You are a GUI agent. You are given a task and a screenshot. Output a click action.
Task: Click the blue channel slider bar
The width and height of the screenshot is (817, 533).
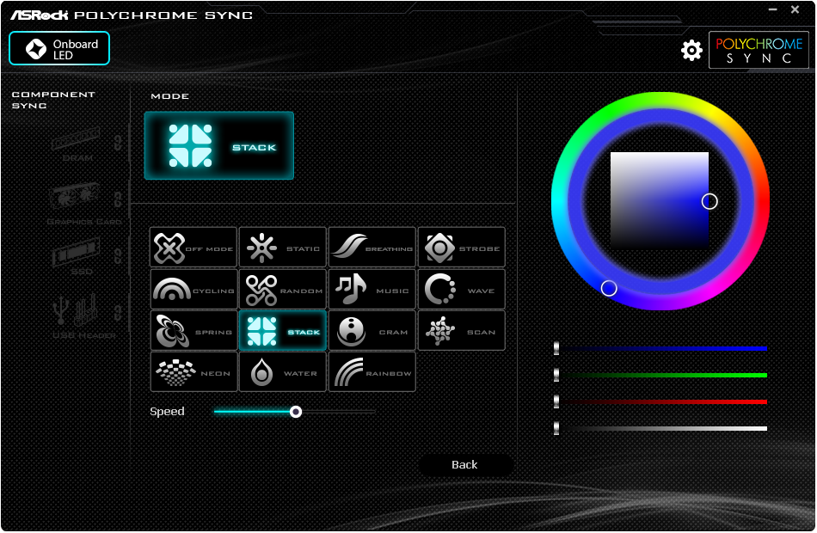pos(660,348)
